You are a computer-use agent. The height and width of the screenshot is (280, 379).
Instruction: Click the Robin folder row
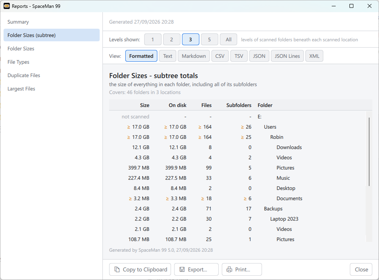(x=238, y=137)
